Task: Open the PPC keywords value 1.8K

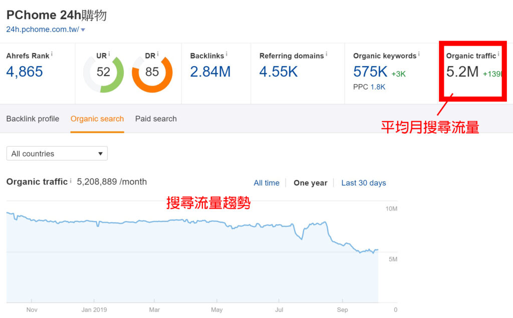Action: coord(378,87)
